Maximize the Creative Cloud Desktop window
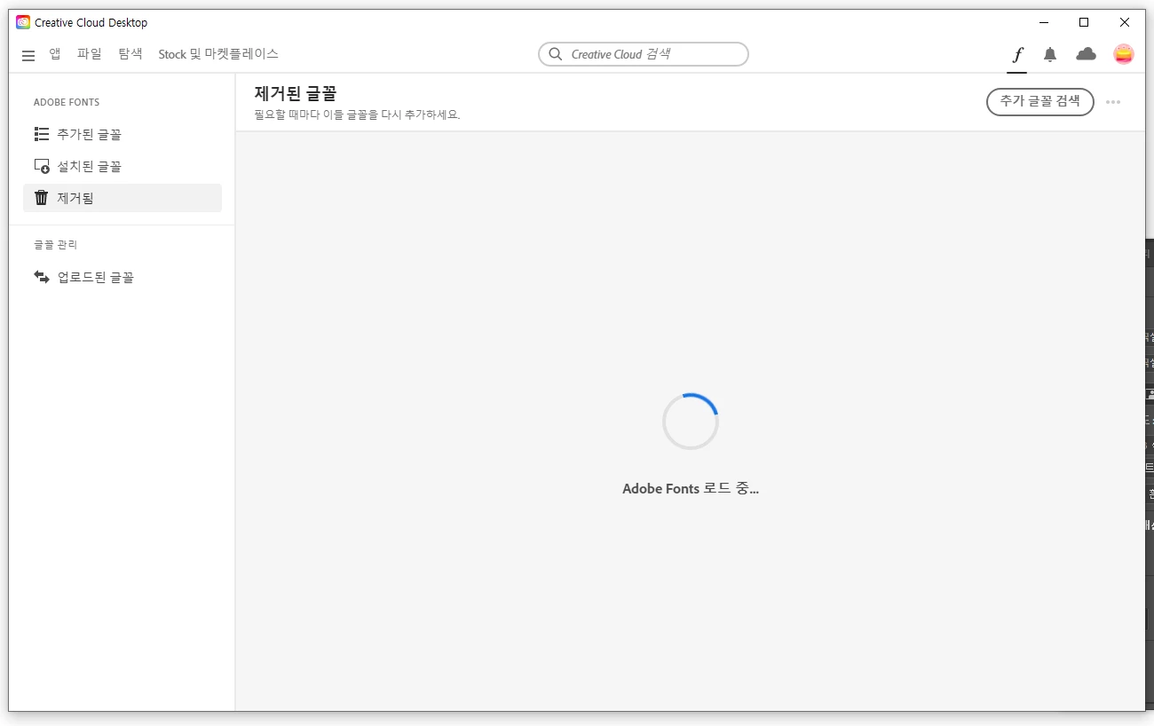The image size is (1154, 726). click(1084, 22)
